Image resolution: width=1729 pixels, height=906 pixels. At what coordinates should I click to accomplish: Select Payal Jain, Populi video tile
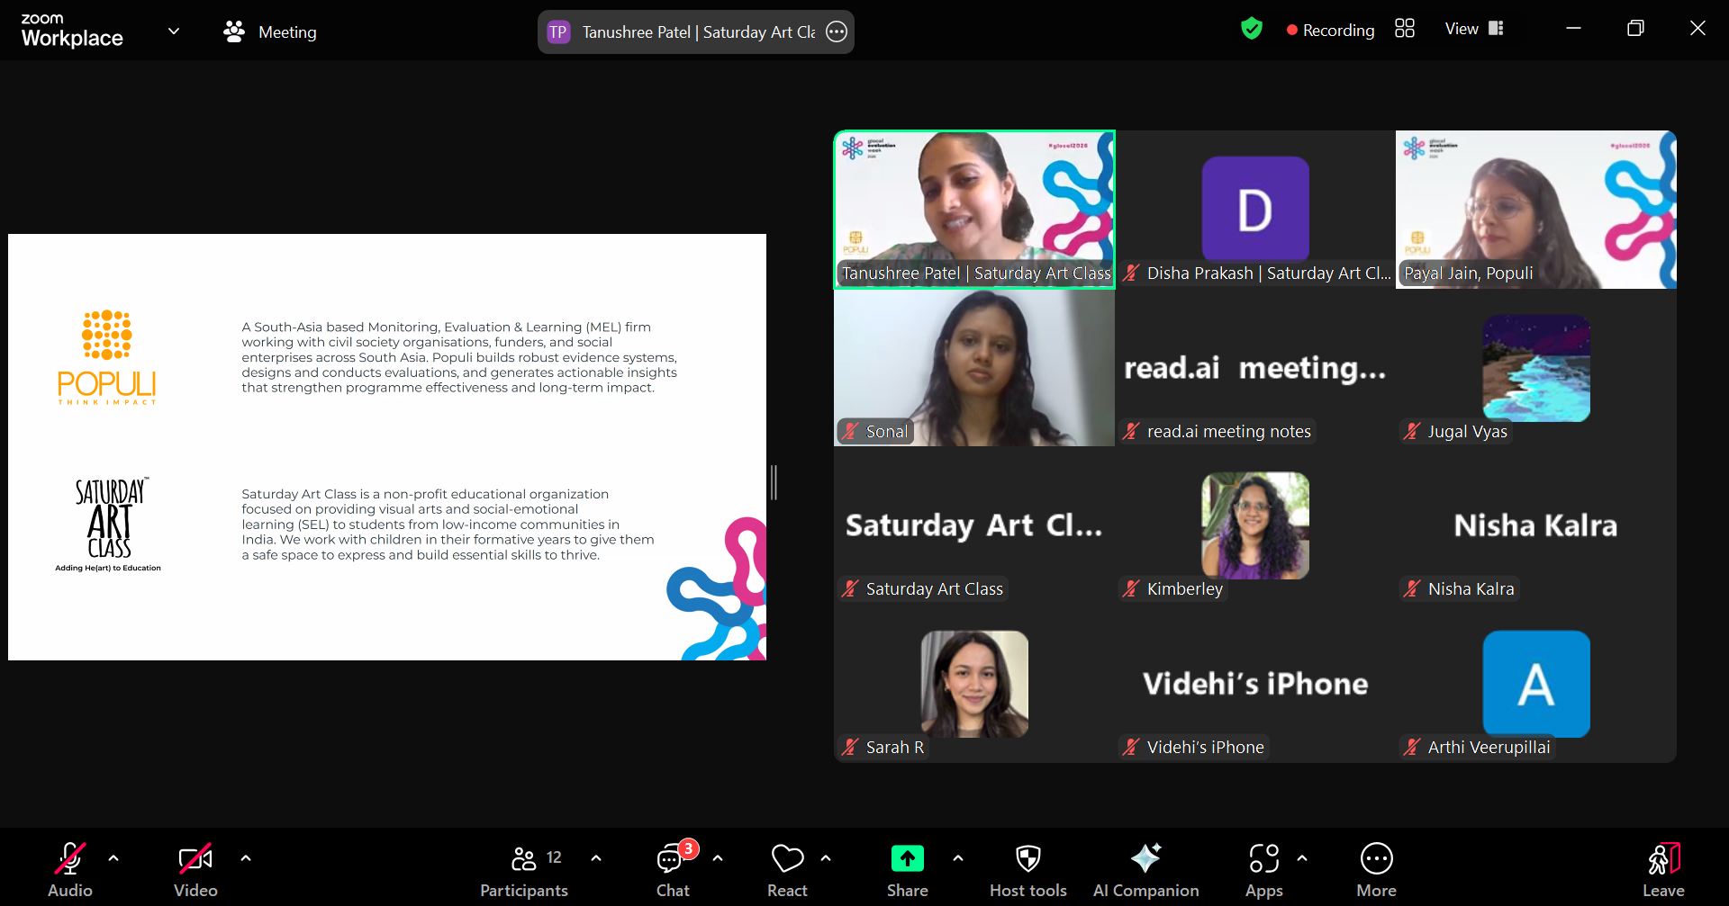tap(1536, 210)
